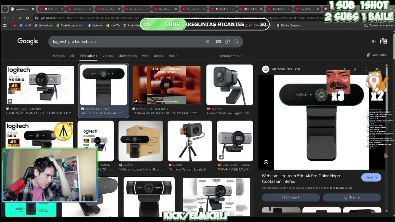Switch to the Carlos Espi browser tab
Screen dimensions: 395x222
click(x=193, y=9)
